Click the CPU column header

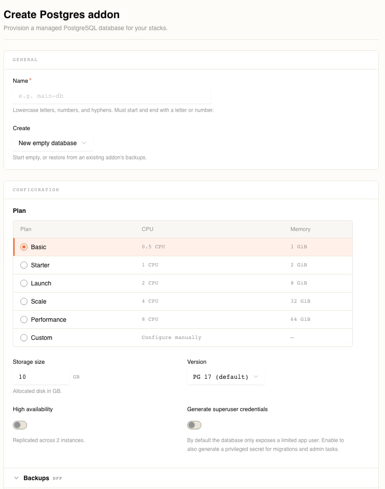click(x=147, y=229)
